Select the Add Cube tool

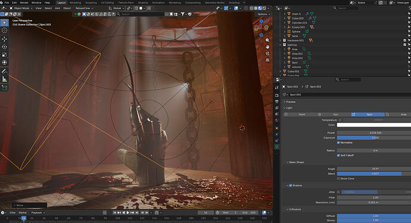tap(4, 87)
